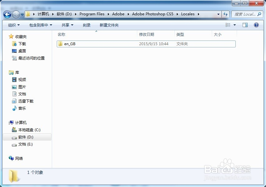Open the 图片 library
This screenshot has height=187, width=266.
22,87
